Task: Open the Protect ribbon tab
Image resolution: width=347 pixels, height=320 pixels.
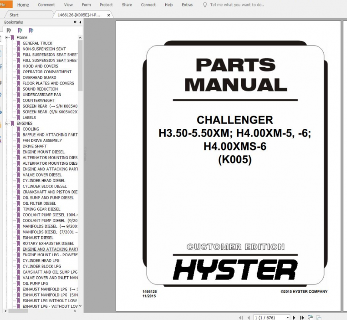Action: pyautogui.click(x=106, y=5)
